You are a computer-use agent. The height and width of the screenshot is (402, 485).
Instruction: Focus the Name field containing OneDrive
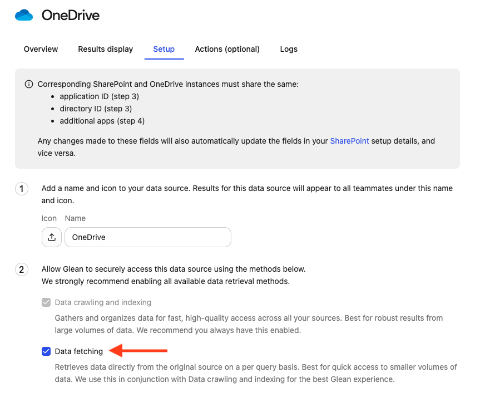coord(147,237)
